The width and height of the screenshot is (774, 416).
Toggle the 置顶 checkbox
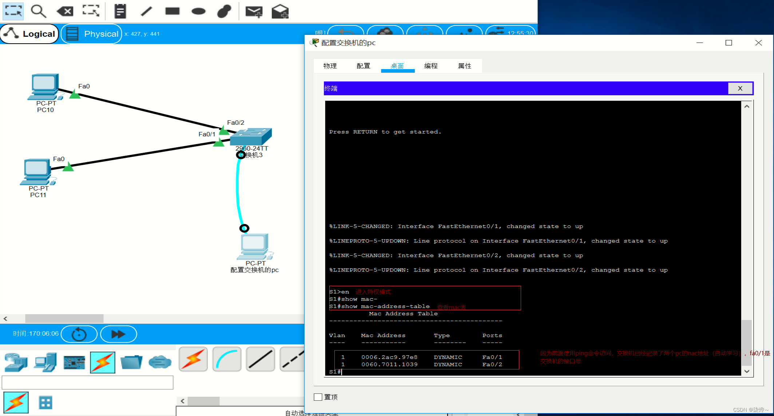[x=318, y=397]
